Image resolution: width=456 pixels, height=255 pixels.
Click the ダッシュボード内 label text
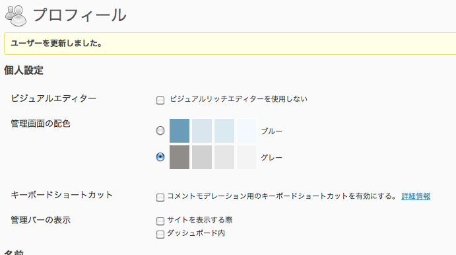[x=196, y=233]
